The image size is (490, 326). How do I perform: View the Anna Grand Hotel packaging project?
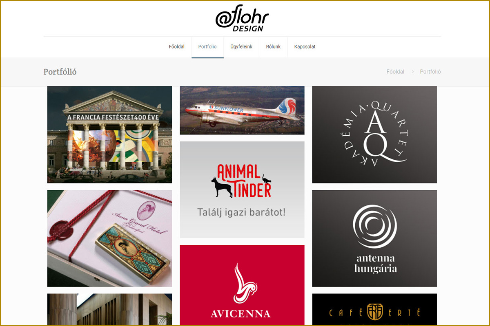coord(109,238)
